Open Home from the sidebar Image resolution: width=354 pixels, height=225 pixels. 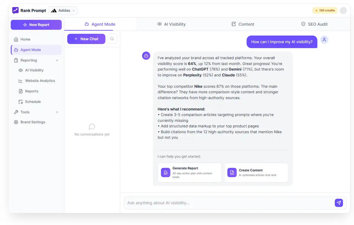point(25,39)
